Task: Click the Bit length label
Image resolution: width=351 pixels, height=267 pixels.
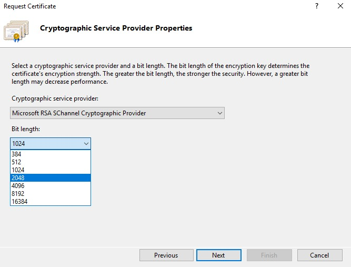Action: point(25,128)
